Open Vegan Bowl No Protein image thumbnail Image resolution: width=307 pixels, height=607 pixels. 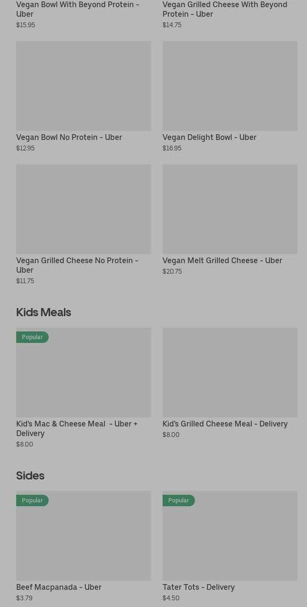coord(83,86)
